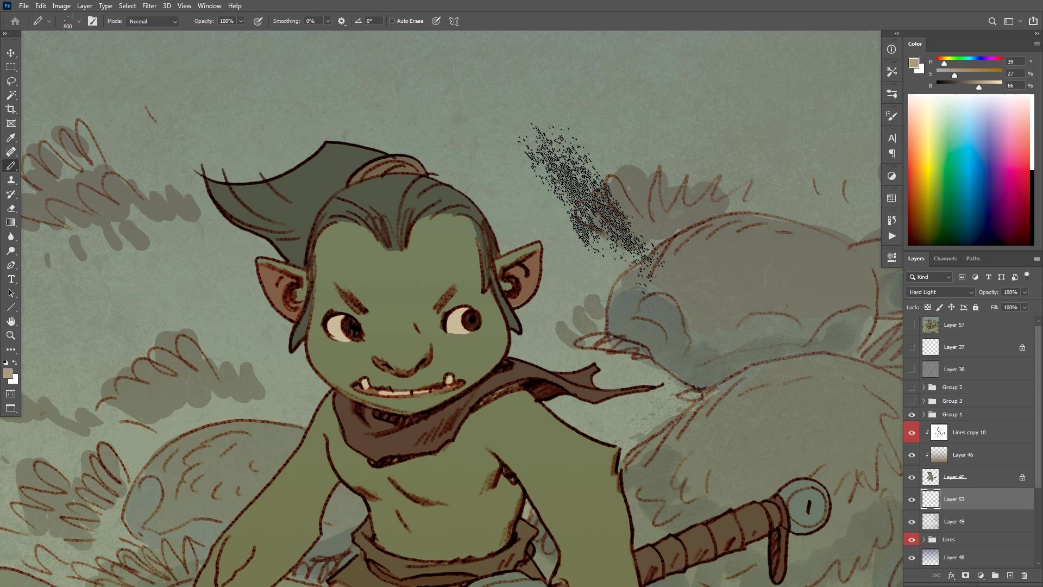The image size is (1043, 587).
Task: Select the Zoom tool
Action: pos(11,335)
